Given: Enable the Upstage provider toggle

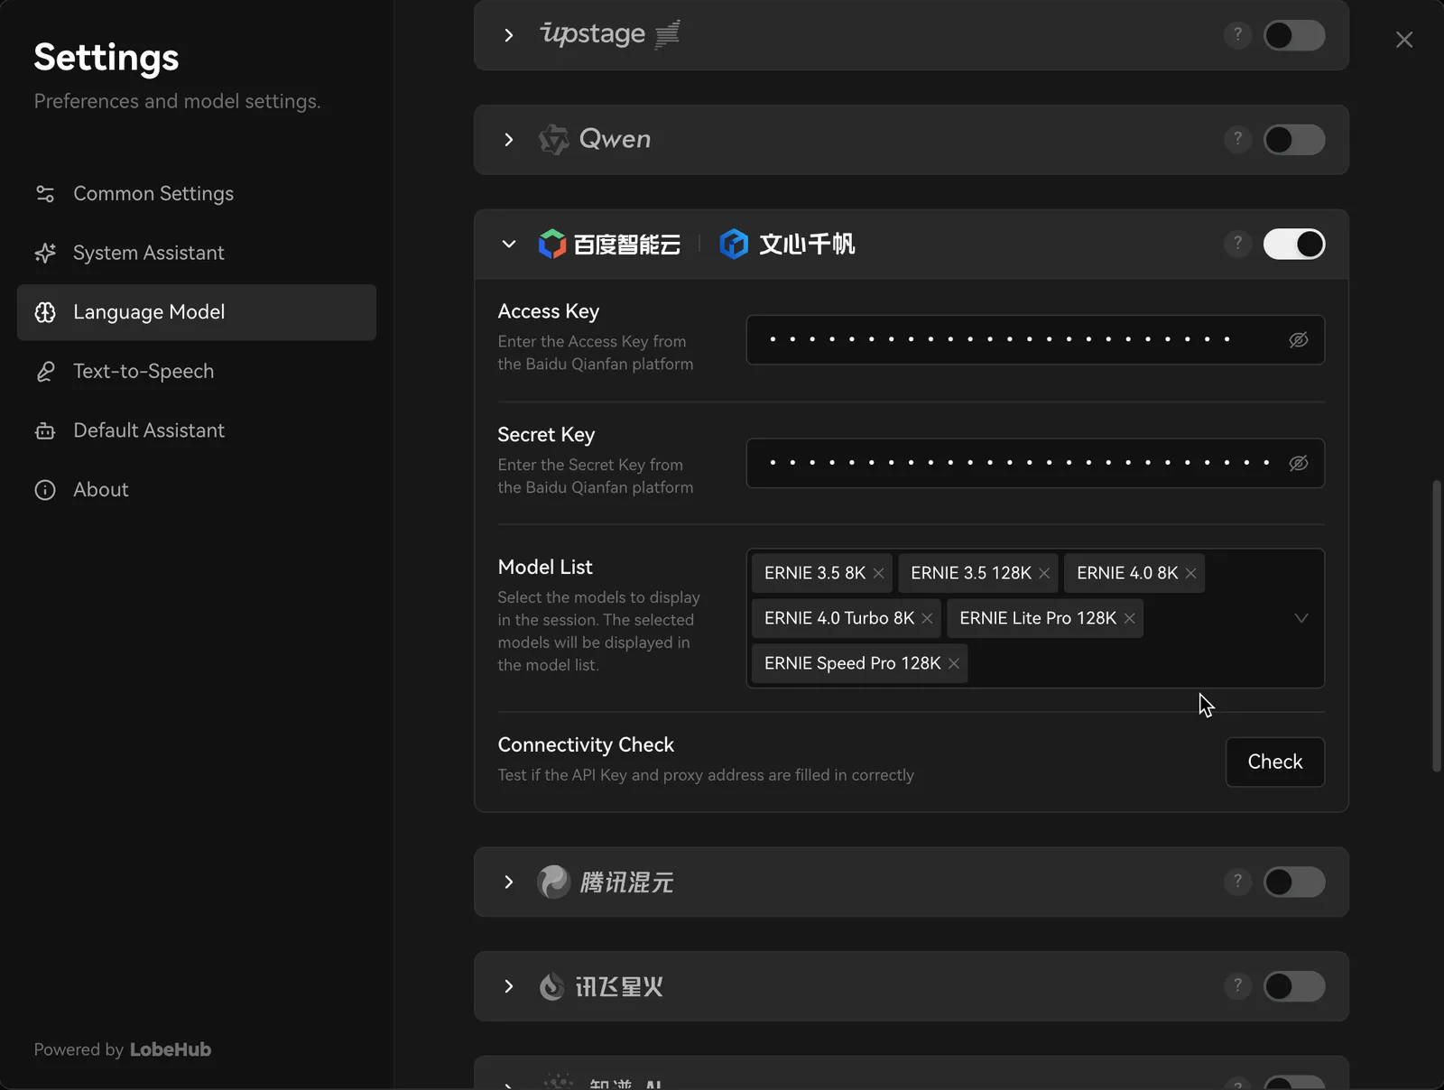Looking at the screenshot, I should tap(1294, 35).
